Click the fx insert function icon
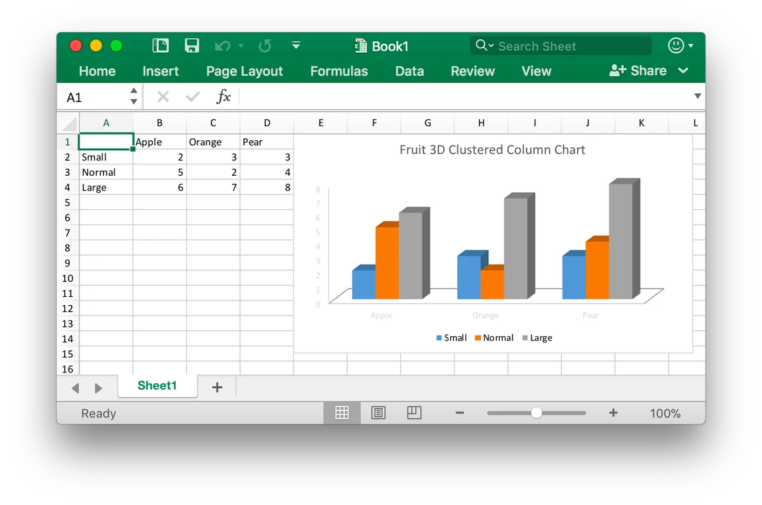762x505 pixels. (224, 96)
